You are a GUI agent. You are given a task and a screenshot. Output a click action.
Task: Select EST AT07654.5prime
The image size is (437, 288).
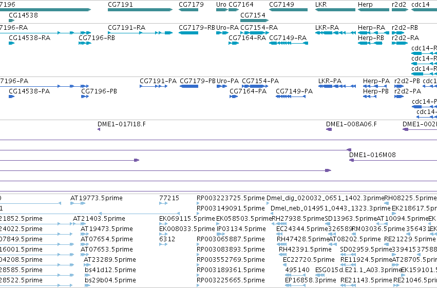pos(85,244)
